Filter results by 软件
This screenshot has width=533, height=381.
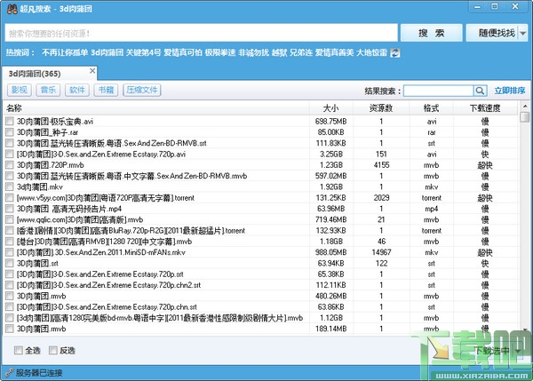point(77,90)
